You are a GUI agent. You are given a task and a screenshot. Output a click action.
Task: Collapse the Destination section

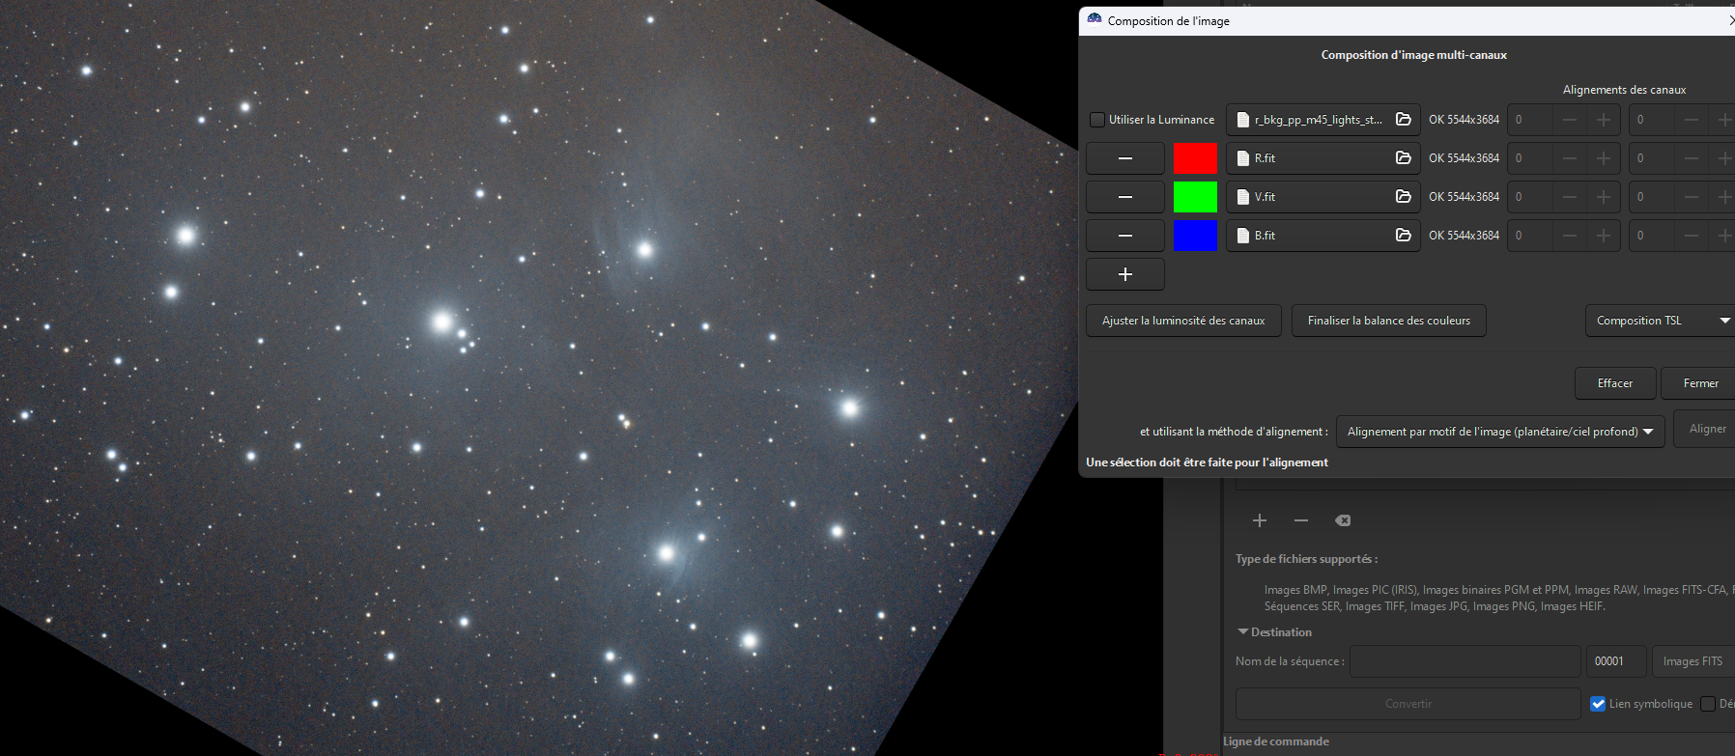pos(1243,632)
